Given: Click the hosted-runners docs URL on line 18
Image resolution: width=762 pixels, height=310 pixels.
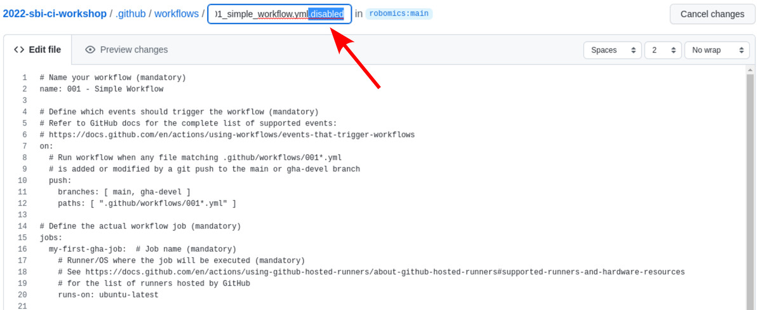Looking at the screenshot, I should point(385,272).
